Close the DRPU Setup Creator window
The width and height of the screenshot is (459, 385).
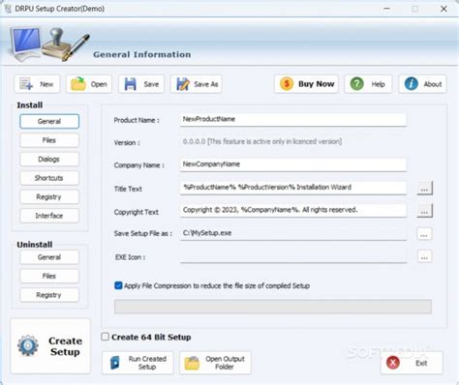coord(444,9)
